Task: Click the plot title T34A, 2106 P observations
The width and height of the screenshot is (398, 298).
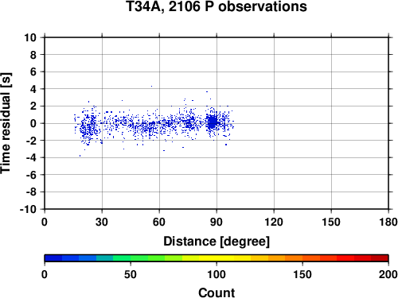Action: click(217, 6)
